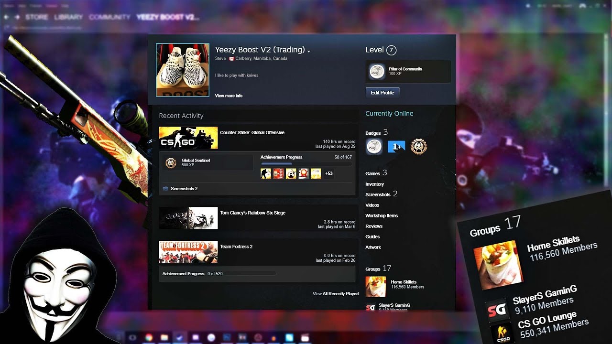Open the Counter-Strike: Global Offensive title link
This screenshot has width=612, height=344.
252,132
